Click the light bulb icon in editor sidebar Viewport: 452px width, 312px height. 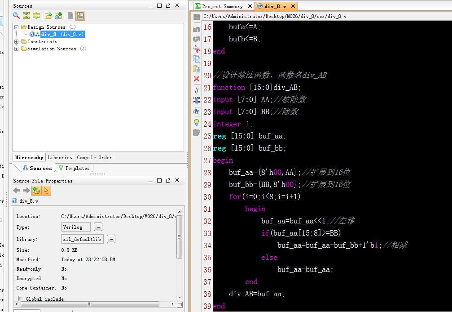[196, 122]
